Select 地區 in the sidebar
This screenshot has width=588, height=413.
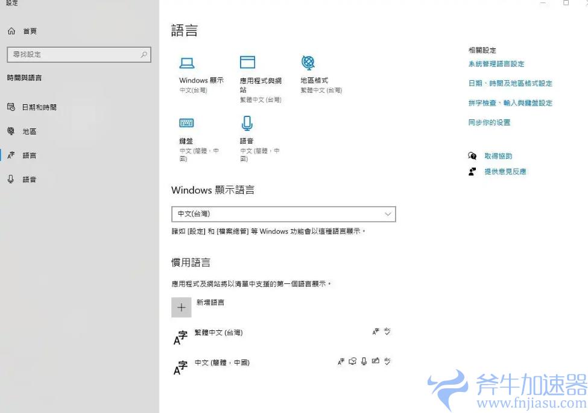(30, 131)
